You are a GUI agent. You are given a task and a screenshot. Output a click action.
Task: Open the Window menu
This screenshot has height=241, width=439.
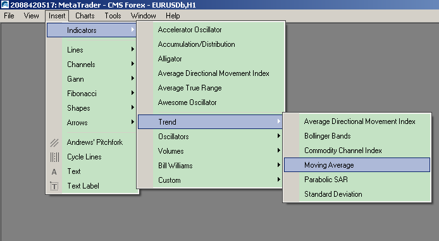[x=144, y=16]
